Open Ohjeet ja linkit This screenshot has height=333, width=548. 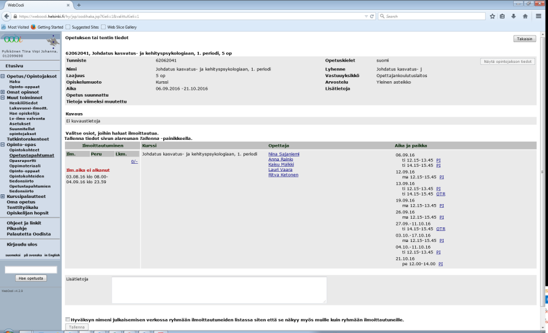click(24, 223)
